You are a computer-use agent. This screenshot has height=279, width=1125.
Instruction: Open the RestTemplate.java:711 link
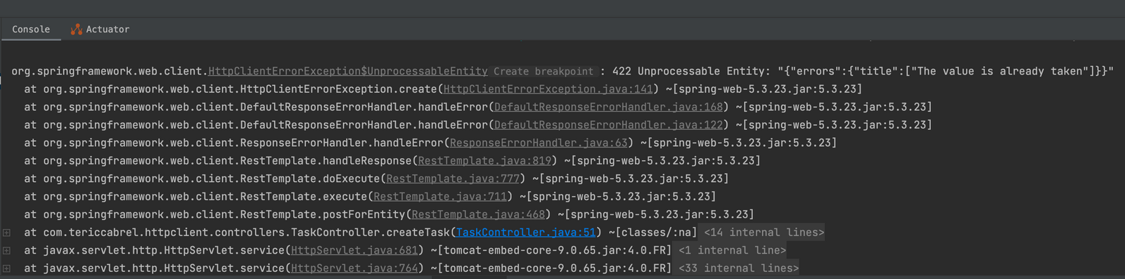click(x=440, y=197)
